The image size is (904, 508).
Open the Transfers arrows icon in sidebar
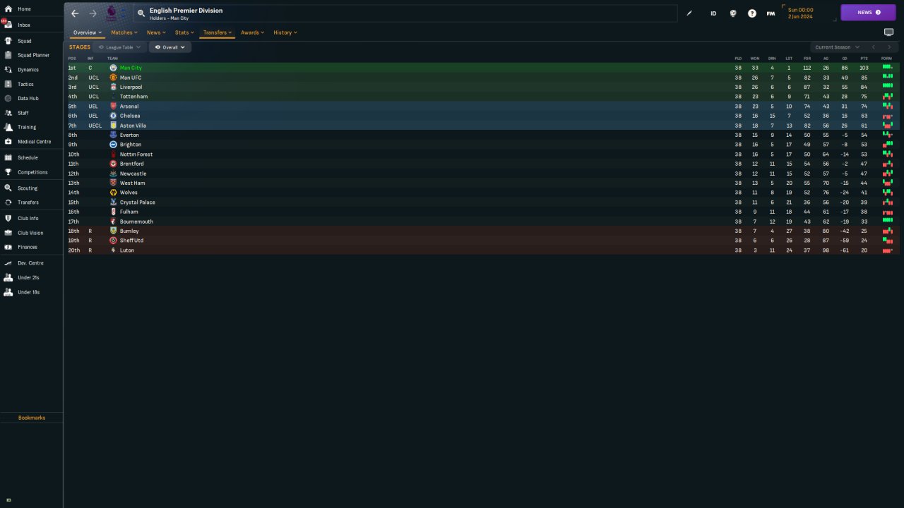(x=8, y=202)
